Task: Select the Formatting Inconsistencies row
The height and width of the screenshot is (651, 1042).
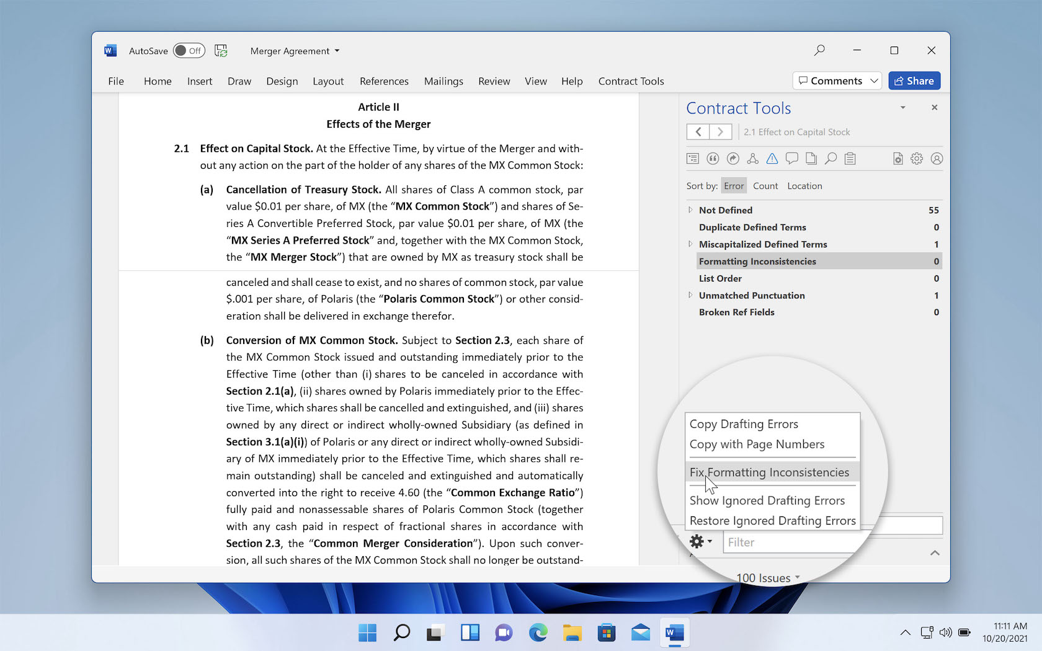Action: click(819, 262)
